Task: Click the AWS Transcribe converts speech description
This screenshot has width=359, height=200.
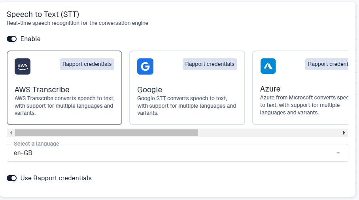Action: (x=64, y=106)
